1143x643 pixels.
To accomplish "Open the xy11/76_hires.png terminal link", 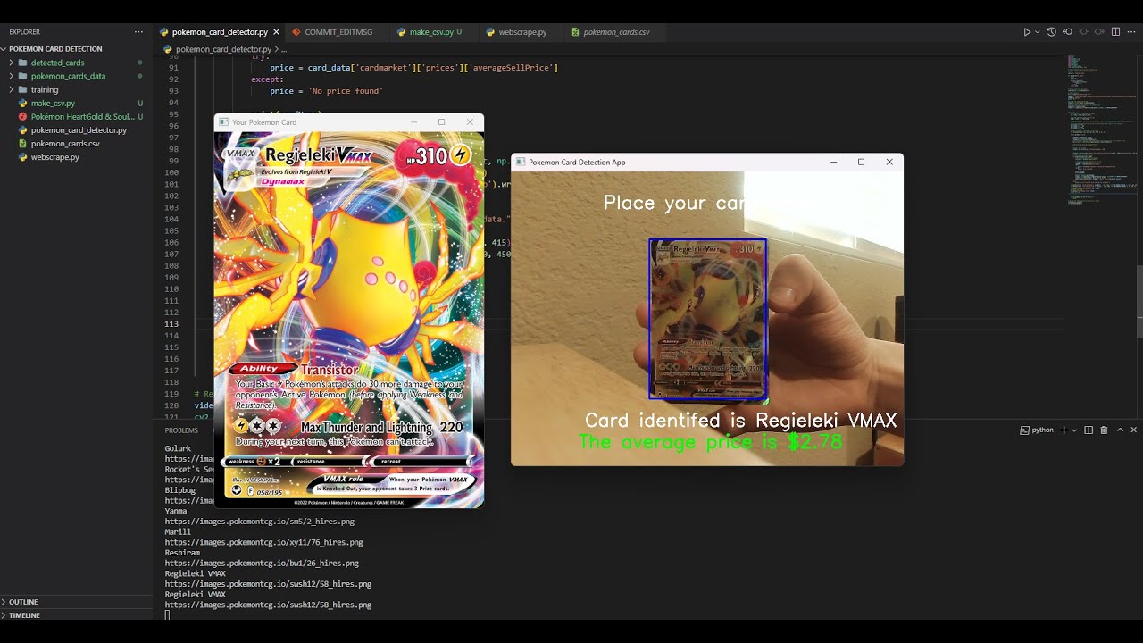I will pyautogui.click(x=263, y=542).
